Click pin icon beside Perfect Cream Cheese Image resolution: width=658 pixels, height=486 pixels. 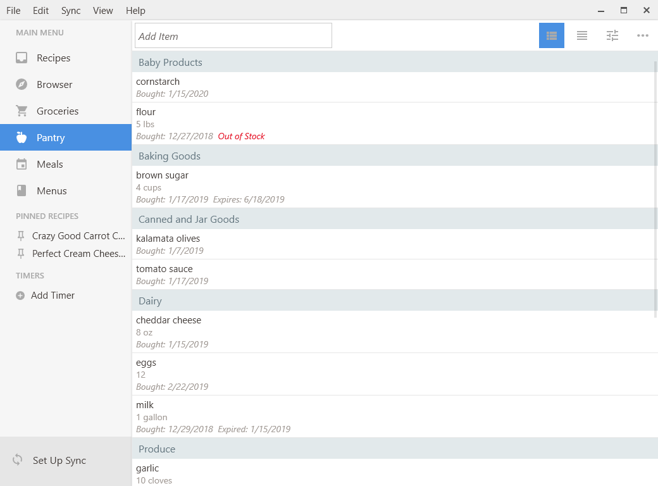click(20, 254)
